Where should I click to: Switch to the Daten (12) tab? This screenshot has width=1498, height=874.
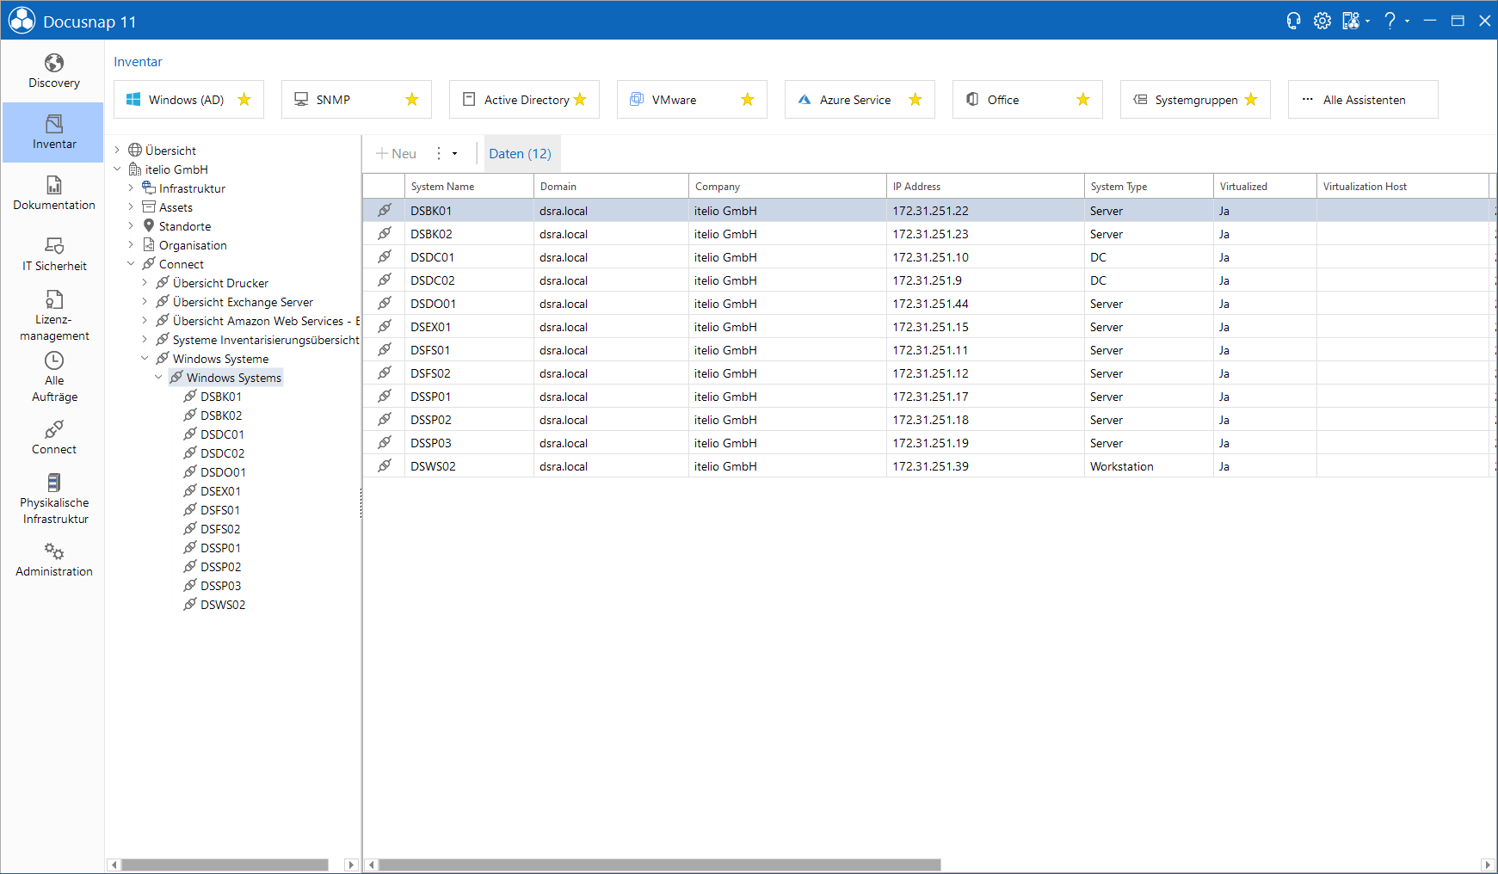(x=521, y=154)
